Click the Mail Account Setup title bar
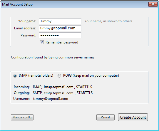 74,4
